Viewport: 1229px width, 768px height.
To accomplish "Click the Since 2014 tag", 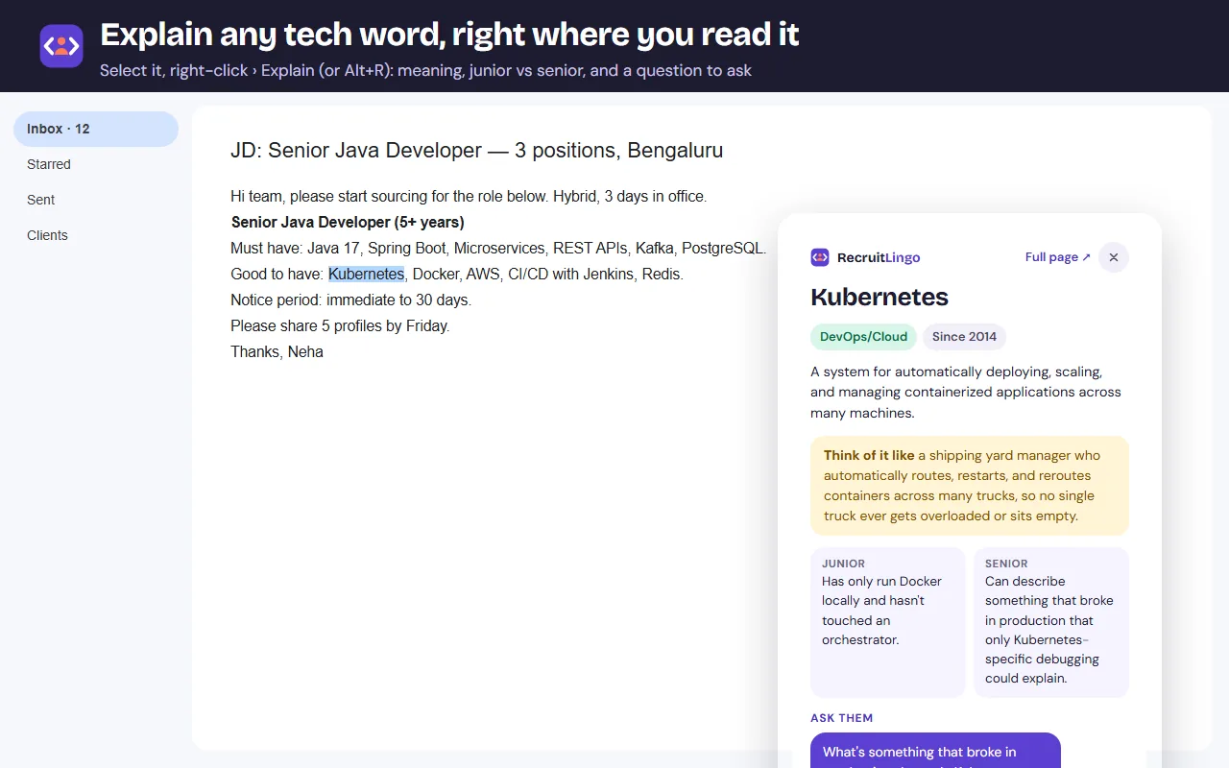I will click(964, 337).
